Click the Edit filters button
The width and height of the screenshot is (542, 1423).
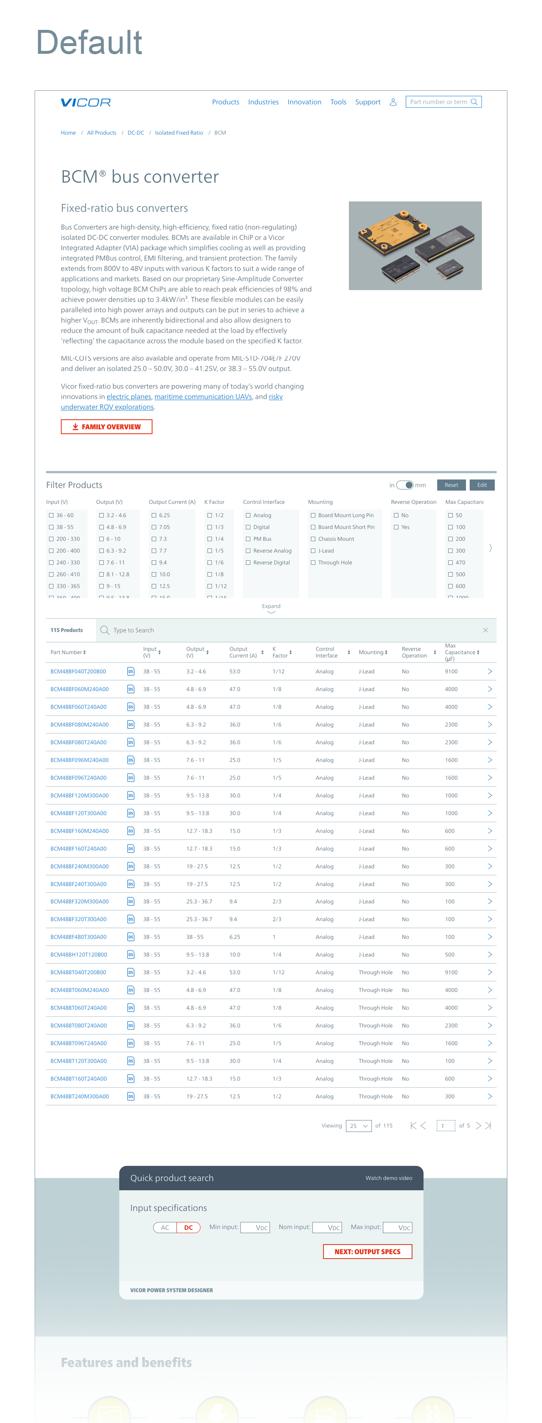point(482,485)
